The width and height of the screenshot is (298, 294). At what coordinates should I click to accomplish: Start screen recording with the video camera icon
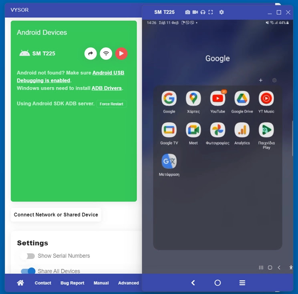[195, 12]
